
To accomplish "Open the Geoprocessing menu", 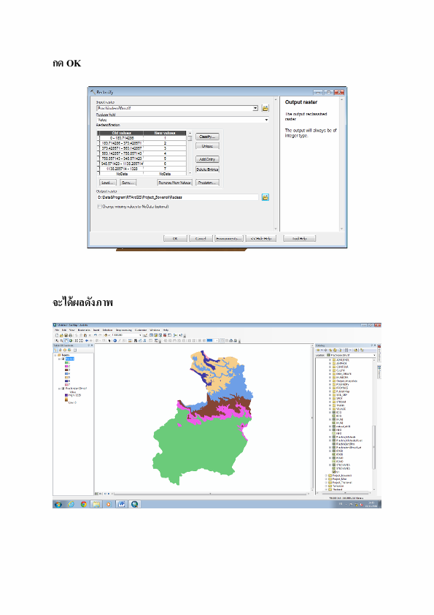I will click(x=123, y=330).
